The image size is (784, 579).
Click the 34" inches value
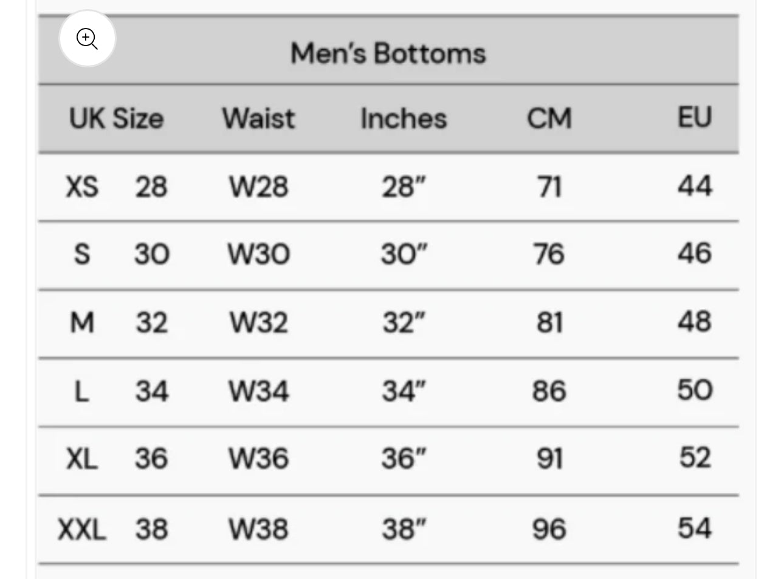pos(404,391)
